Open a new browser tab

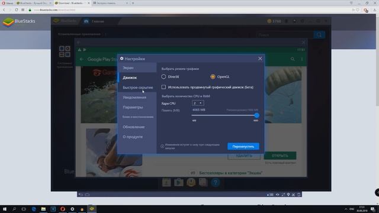click(133, 3)
